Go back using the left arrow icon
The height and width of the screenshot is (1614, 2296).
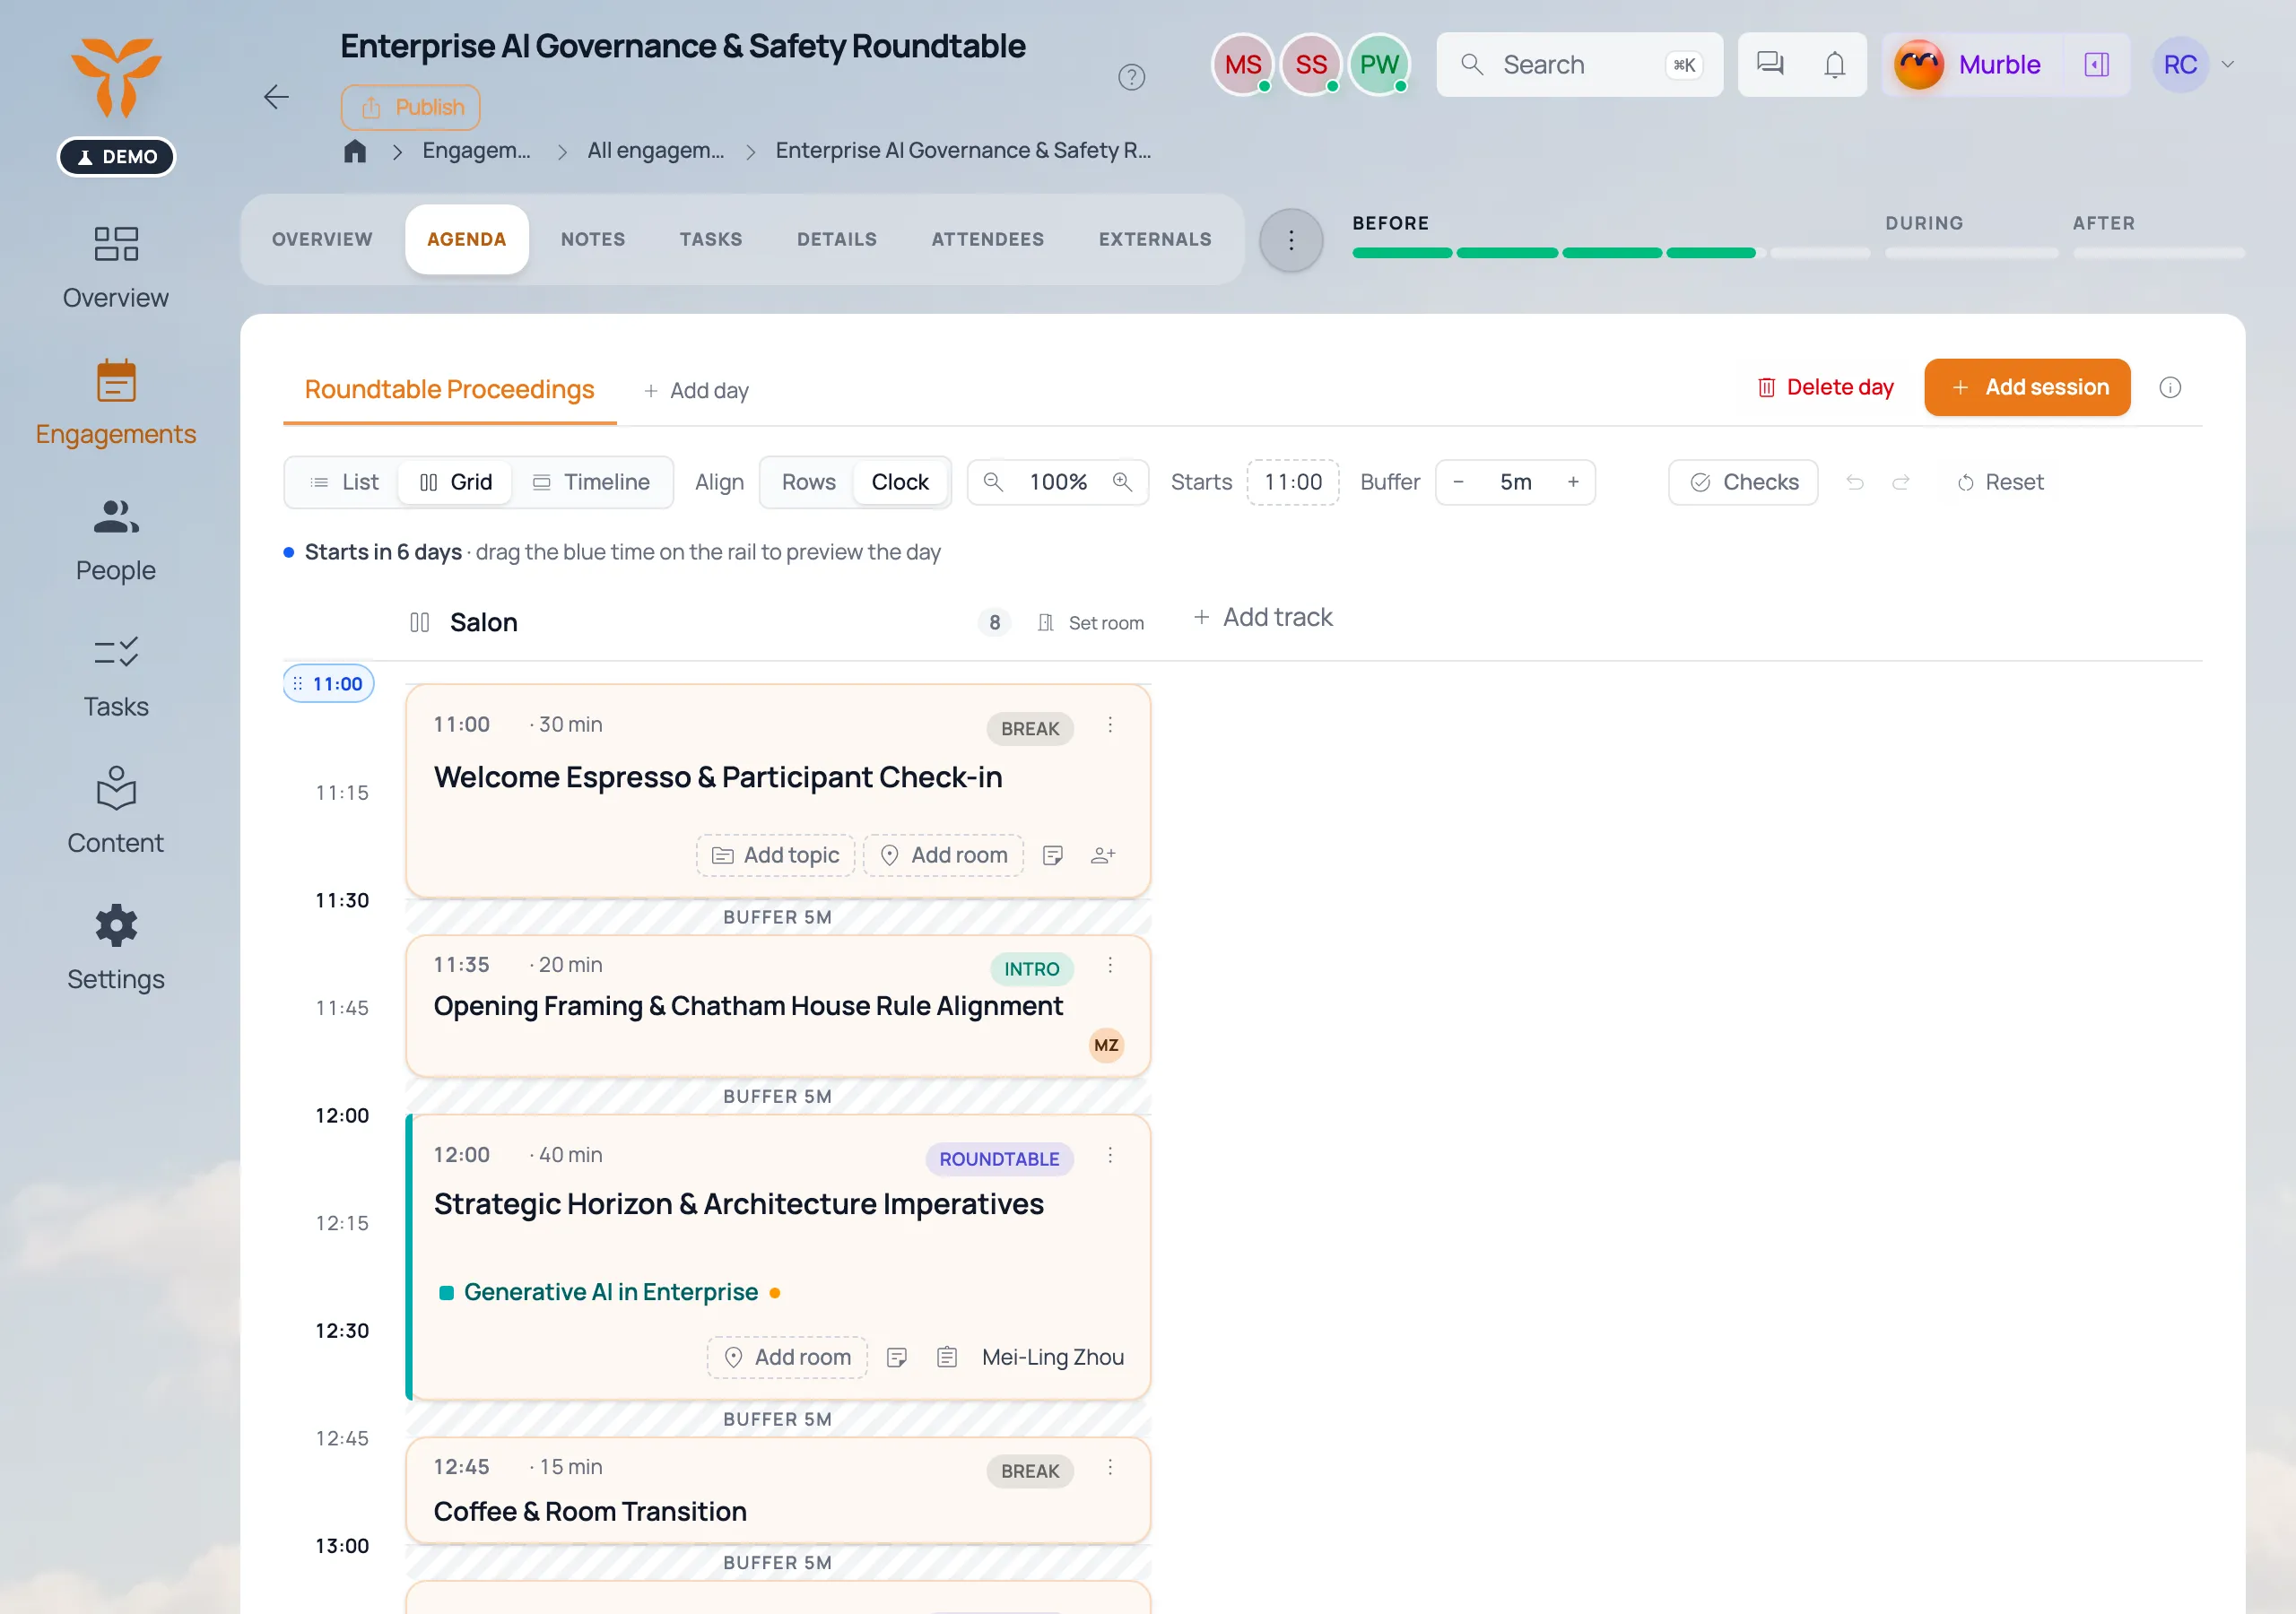pos(276,97)
